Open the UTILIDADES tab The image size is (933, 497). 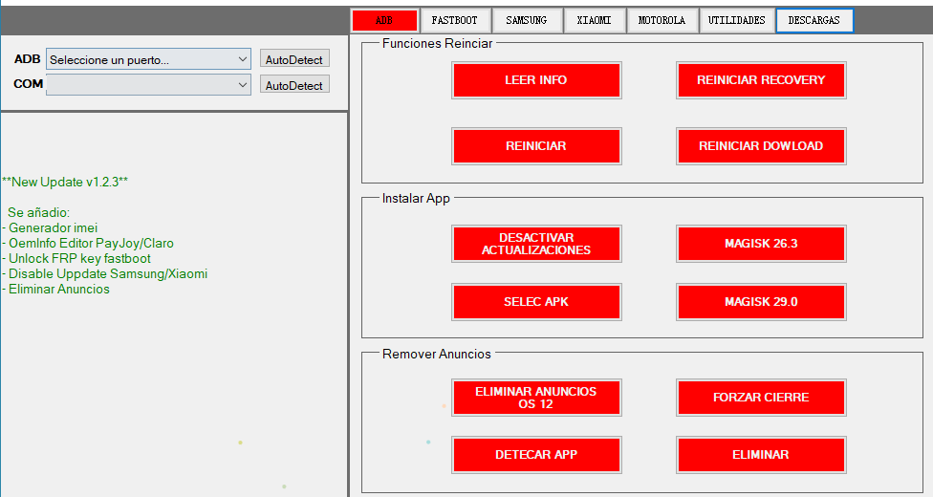736,20
